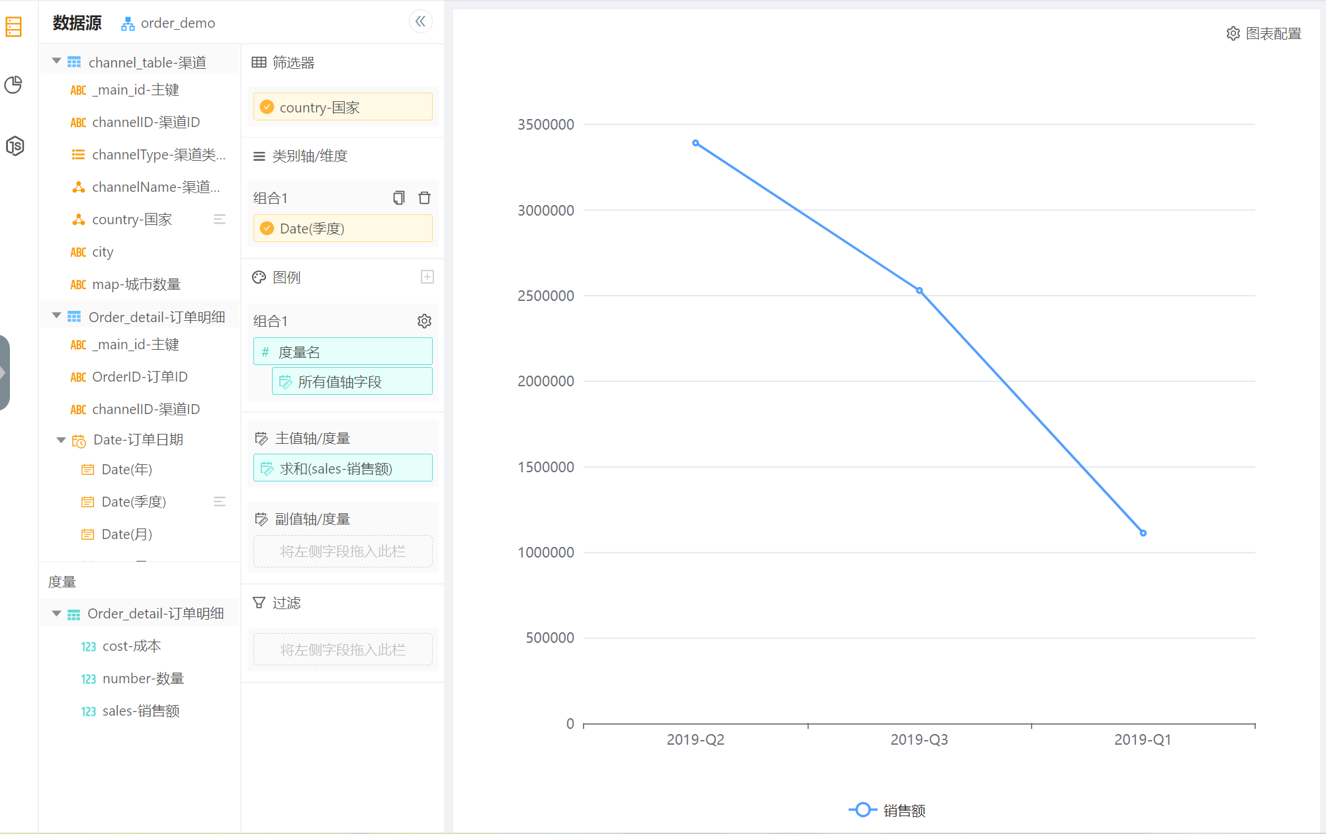The height and width of the screenshot is (834, 1326).
Task: Collapse the data source panel with double-chevron
Action: click(x=420, y=22)
